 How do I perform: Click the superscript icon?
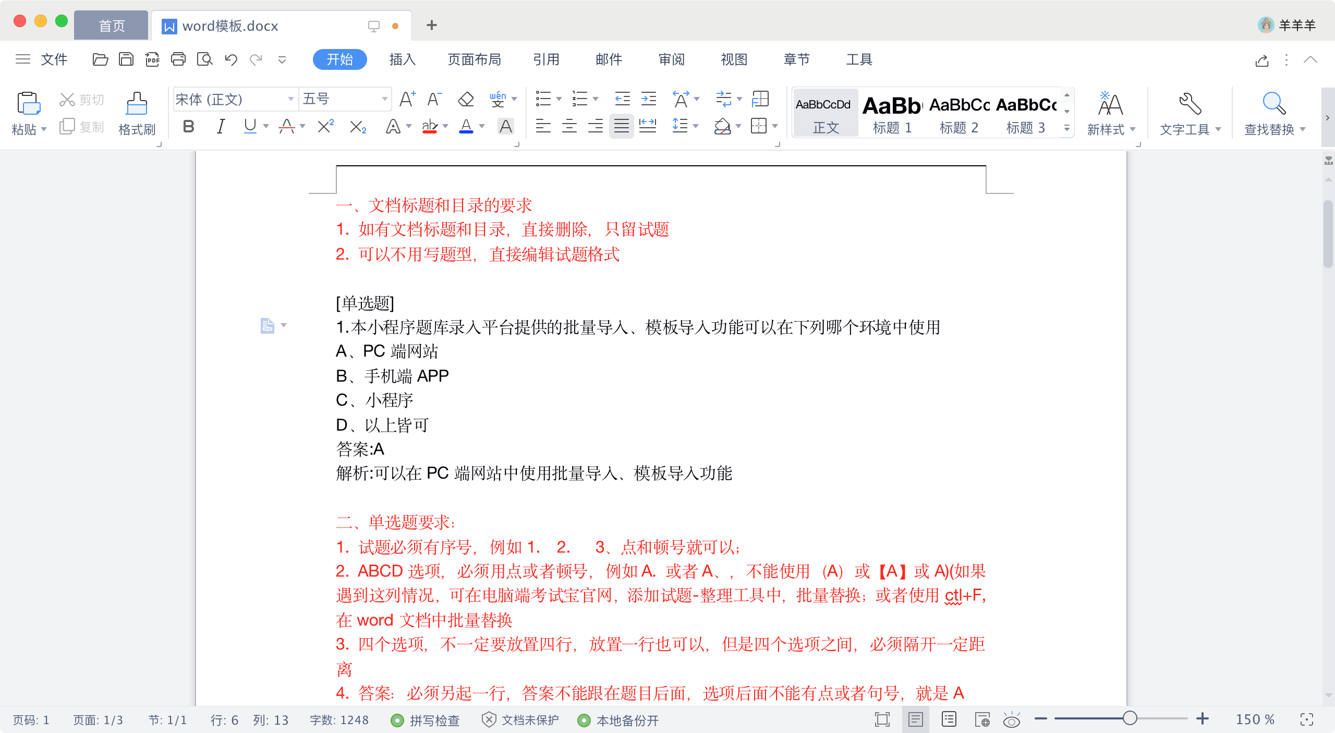point(325,126)
